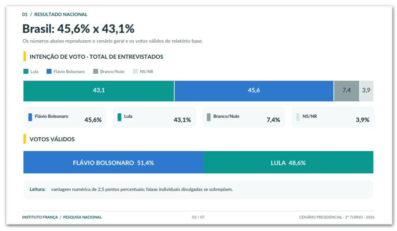Click the Branco/Nulo 7,4% card
The image size is (397, 231).
pyautogui.click(x=244, y=117)
